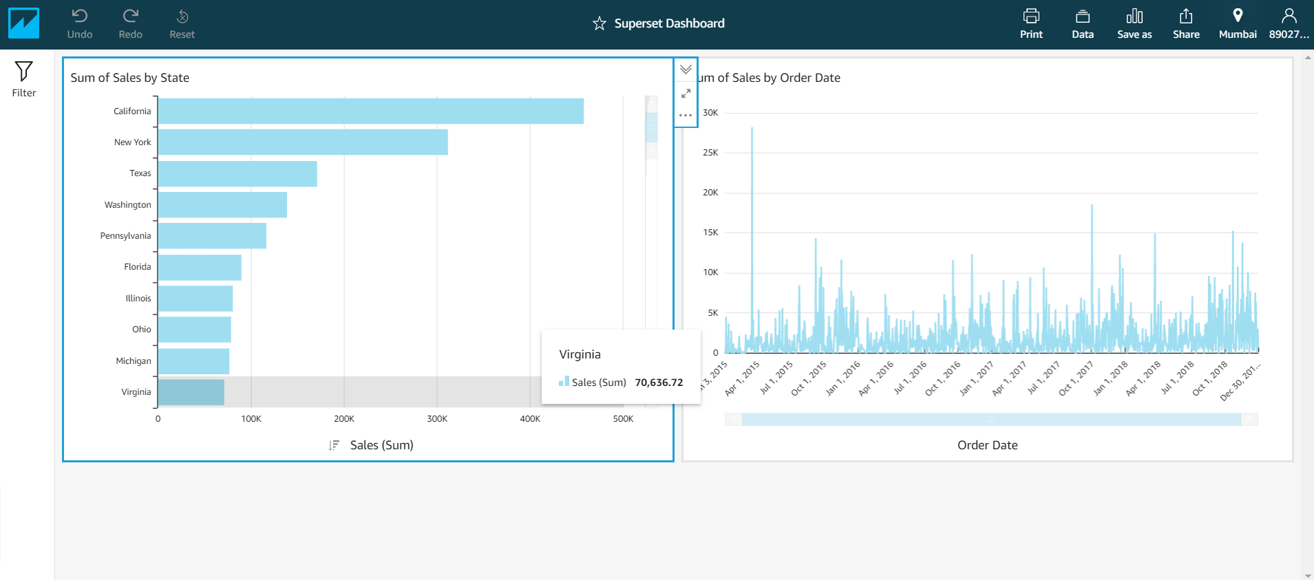Image resolution: width=1314 pixels, height=580 pixels.
Task: Expand the Mumbai region dropdown
Action: tap(1238, 23)
